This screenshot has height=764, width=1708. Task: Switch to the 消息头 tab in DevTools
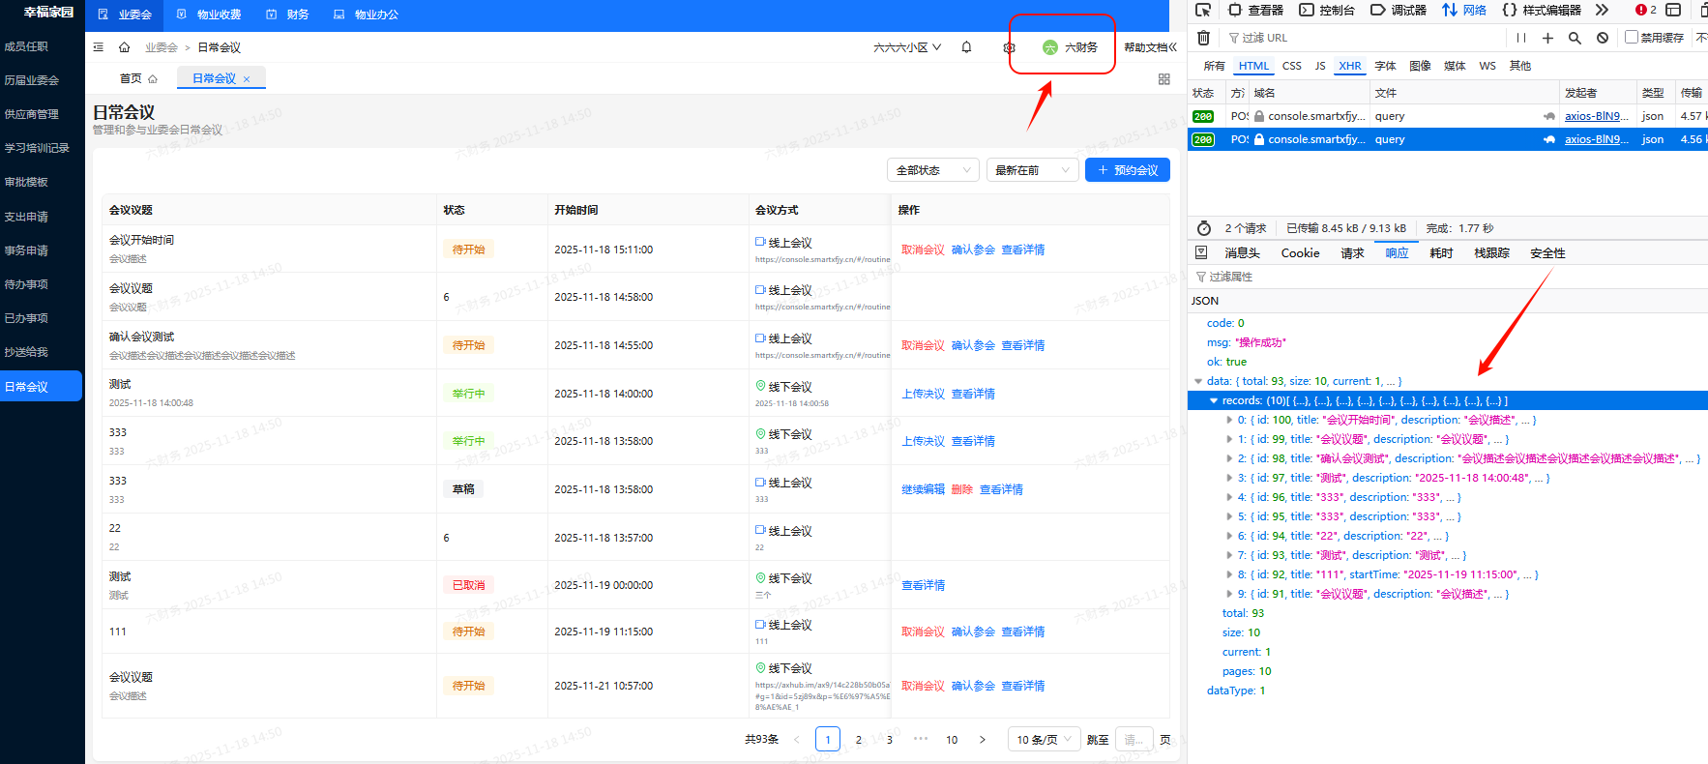coord(1242,253)
